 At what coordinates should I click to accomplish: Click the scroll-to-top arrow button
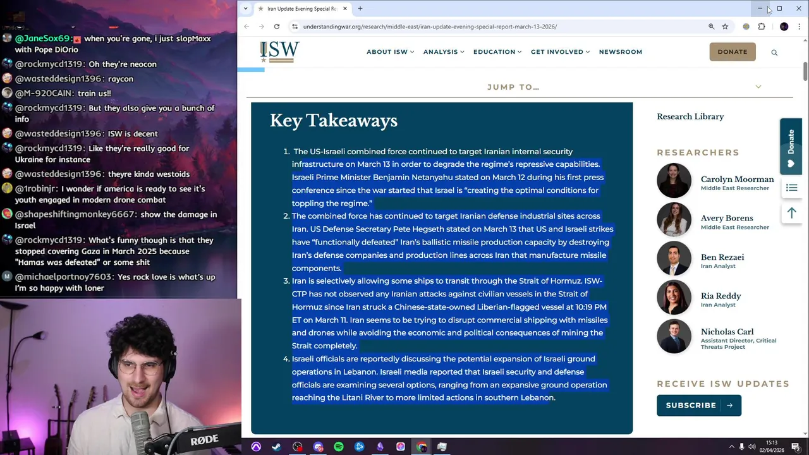pos(791,213)
